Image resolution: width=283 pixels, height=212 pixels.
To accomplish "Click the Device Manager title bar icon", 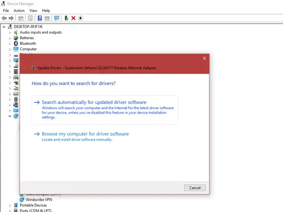I will (x=3, y=4).
